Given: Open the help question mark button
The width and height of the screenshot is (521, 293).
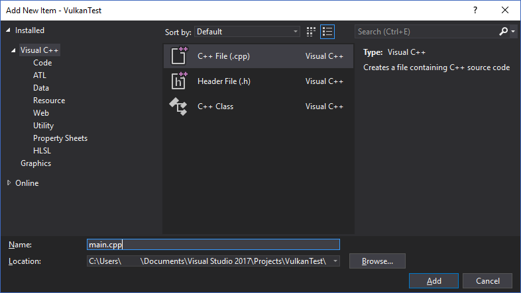Looking at the screenshot, I should 475,10.
